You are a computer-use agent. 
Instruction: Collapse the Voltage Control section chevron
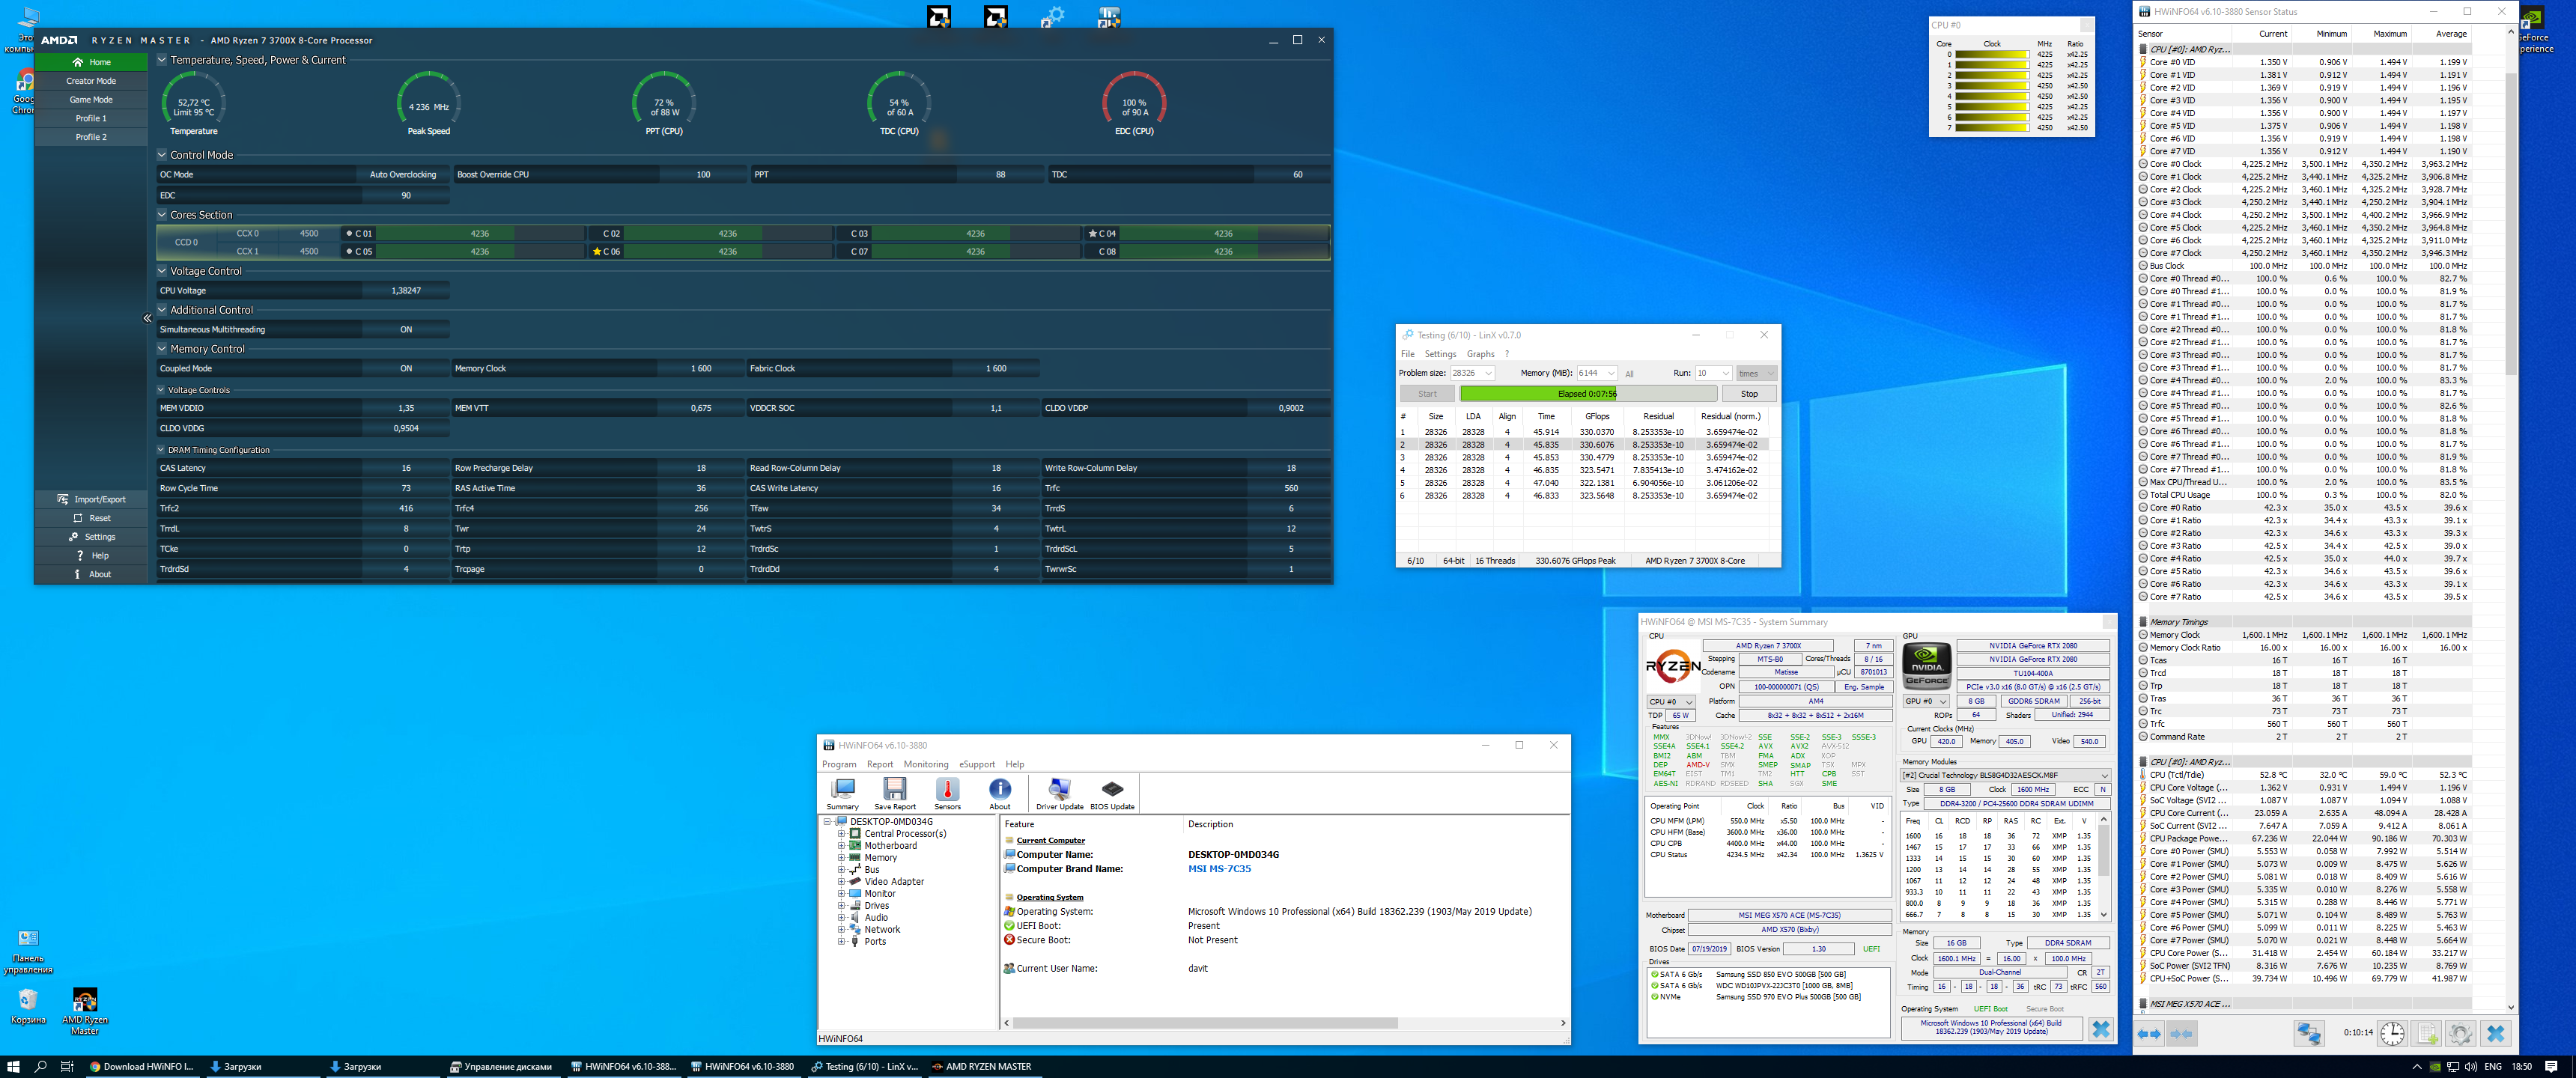point(162,271)
